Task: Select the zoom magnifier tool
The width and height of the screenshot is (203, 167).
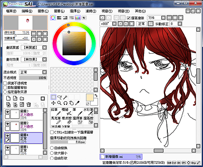Action: point(60,103)
